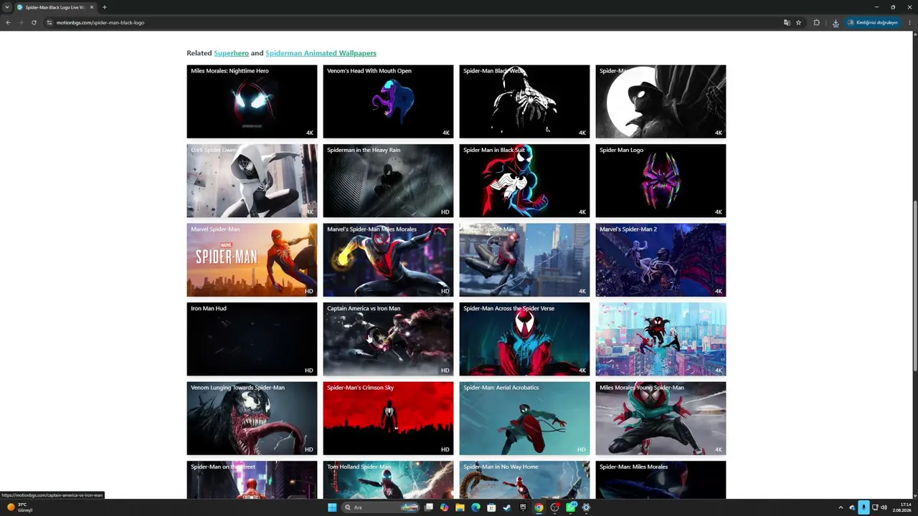Show hidden system tray icons
Image resolution: width=918 pixels, height=516 pixels.
(841, 507)
